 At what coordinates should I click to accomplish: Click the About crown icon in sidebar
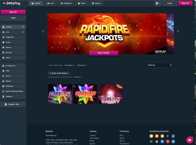coord(3,81)
